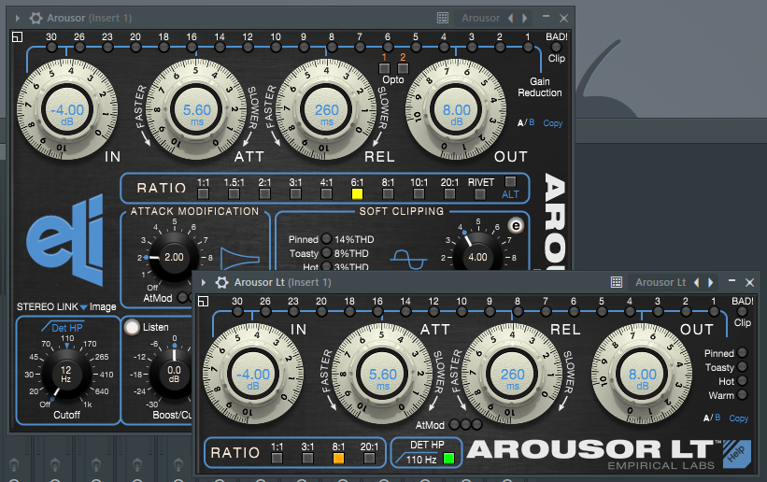The width and height of the screenshot is (767, 482).
Task: Select next preset in Arousor window
Action: 525,18
